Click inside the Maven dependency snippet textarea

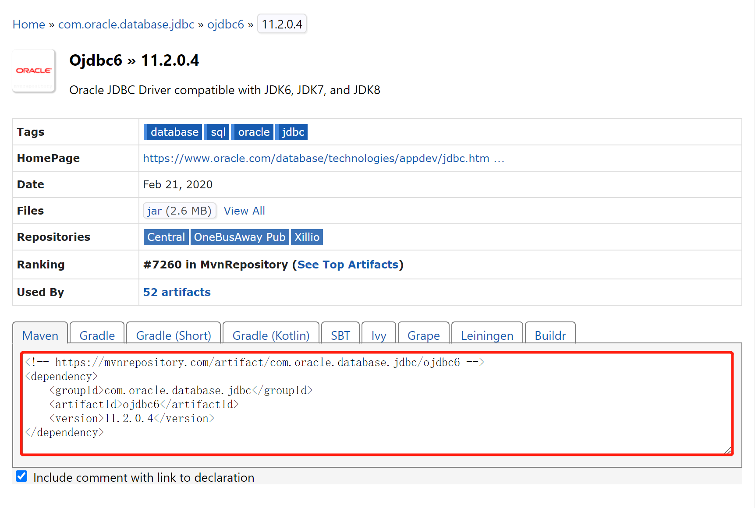(x=377, y=403)
